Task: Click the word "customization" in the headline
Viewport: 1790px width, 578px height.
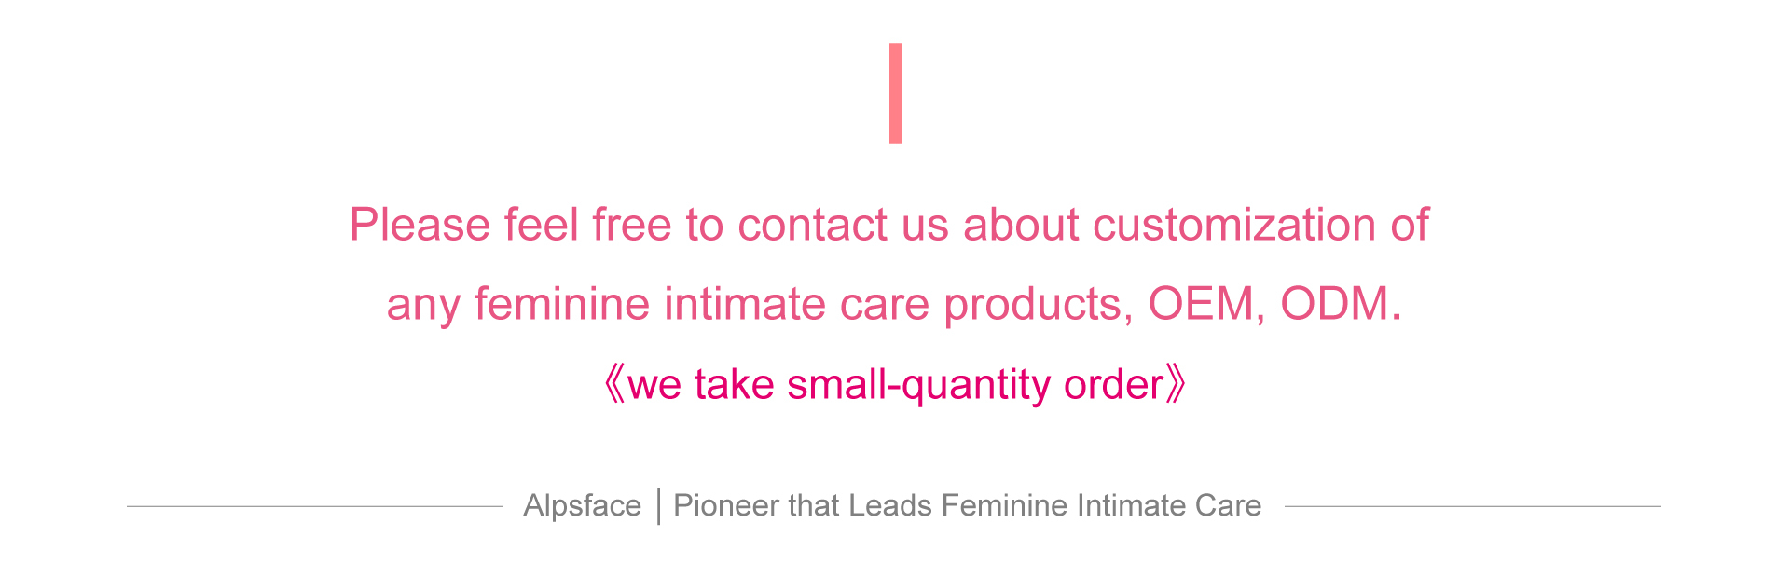Action: [x=1233, y=225]
